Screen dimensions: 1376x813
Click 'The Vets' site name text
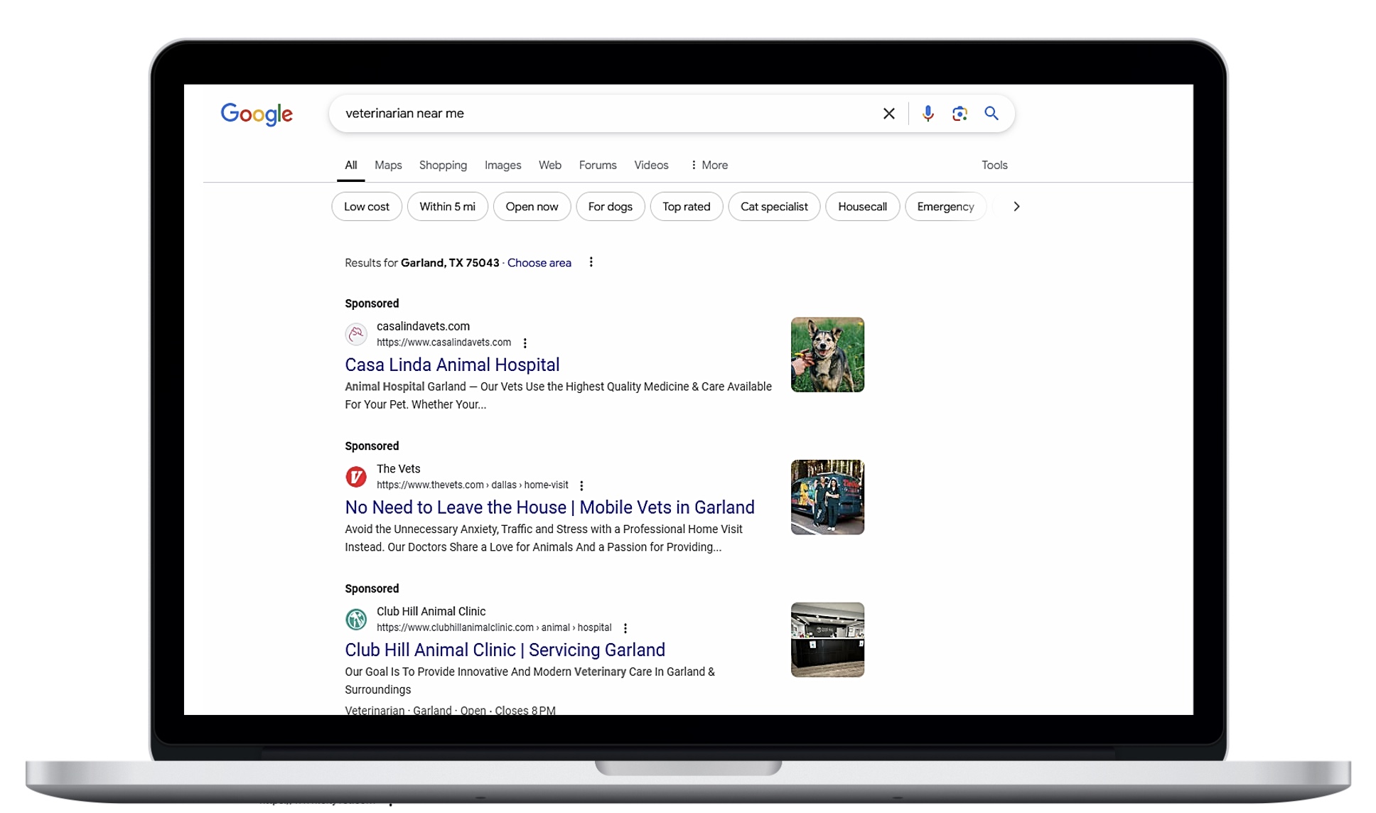tap(398, 469)
